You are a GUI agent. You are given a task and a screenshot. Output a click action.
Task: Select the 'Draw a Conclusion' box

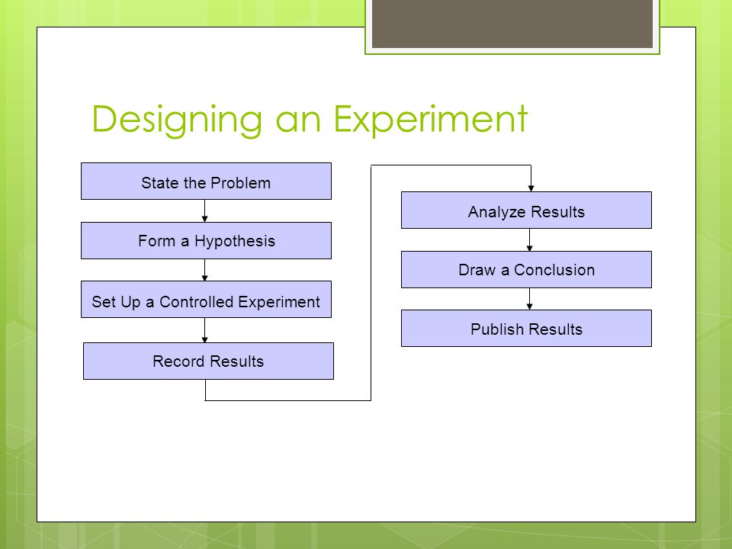coord(526,269)
